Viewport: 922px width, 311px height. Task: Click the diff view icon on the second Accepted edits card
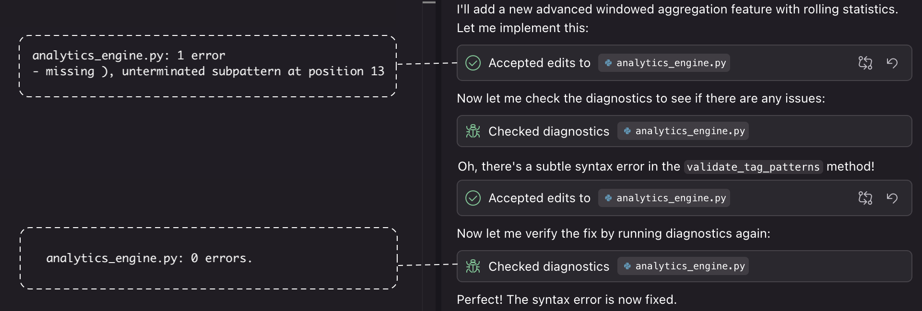coord(865,198)
